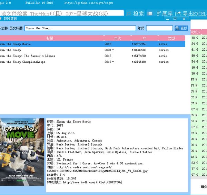This screenshot has height=195, width=207.
Task: Select Shaun the Sheep Championsheeps row
Action: point(52,62)
